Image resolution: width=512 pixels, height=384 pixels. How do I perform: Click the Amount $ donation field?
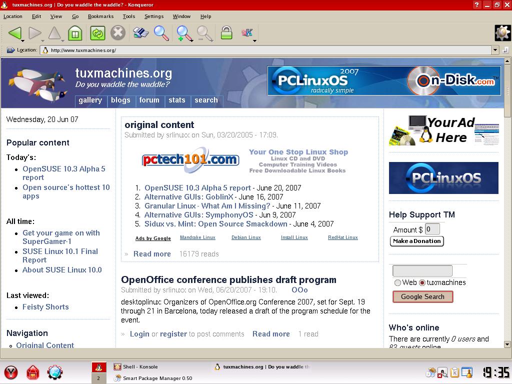click(432, 229)
